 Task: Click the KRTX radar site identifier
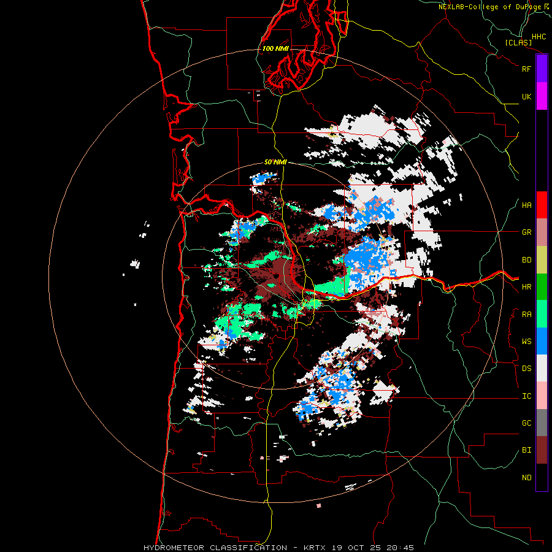(315, 548)
